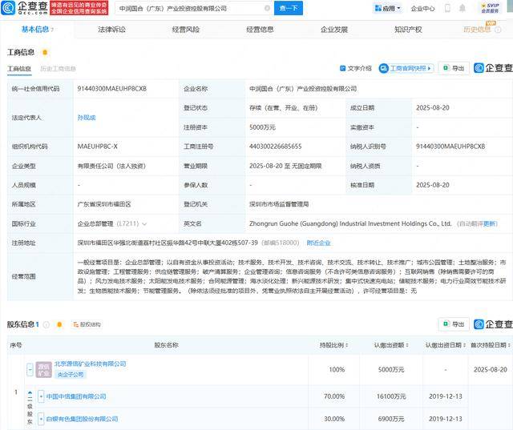Click the orange marker beside 股东信息

click(x=59, y=324)
